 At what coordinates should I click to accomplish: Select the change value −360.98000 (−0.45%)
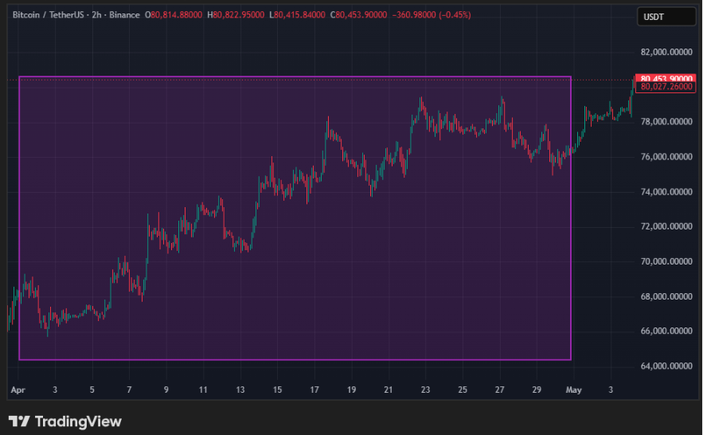[x=432, y=15]
